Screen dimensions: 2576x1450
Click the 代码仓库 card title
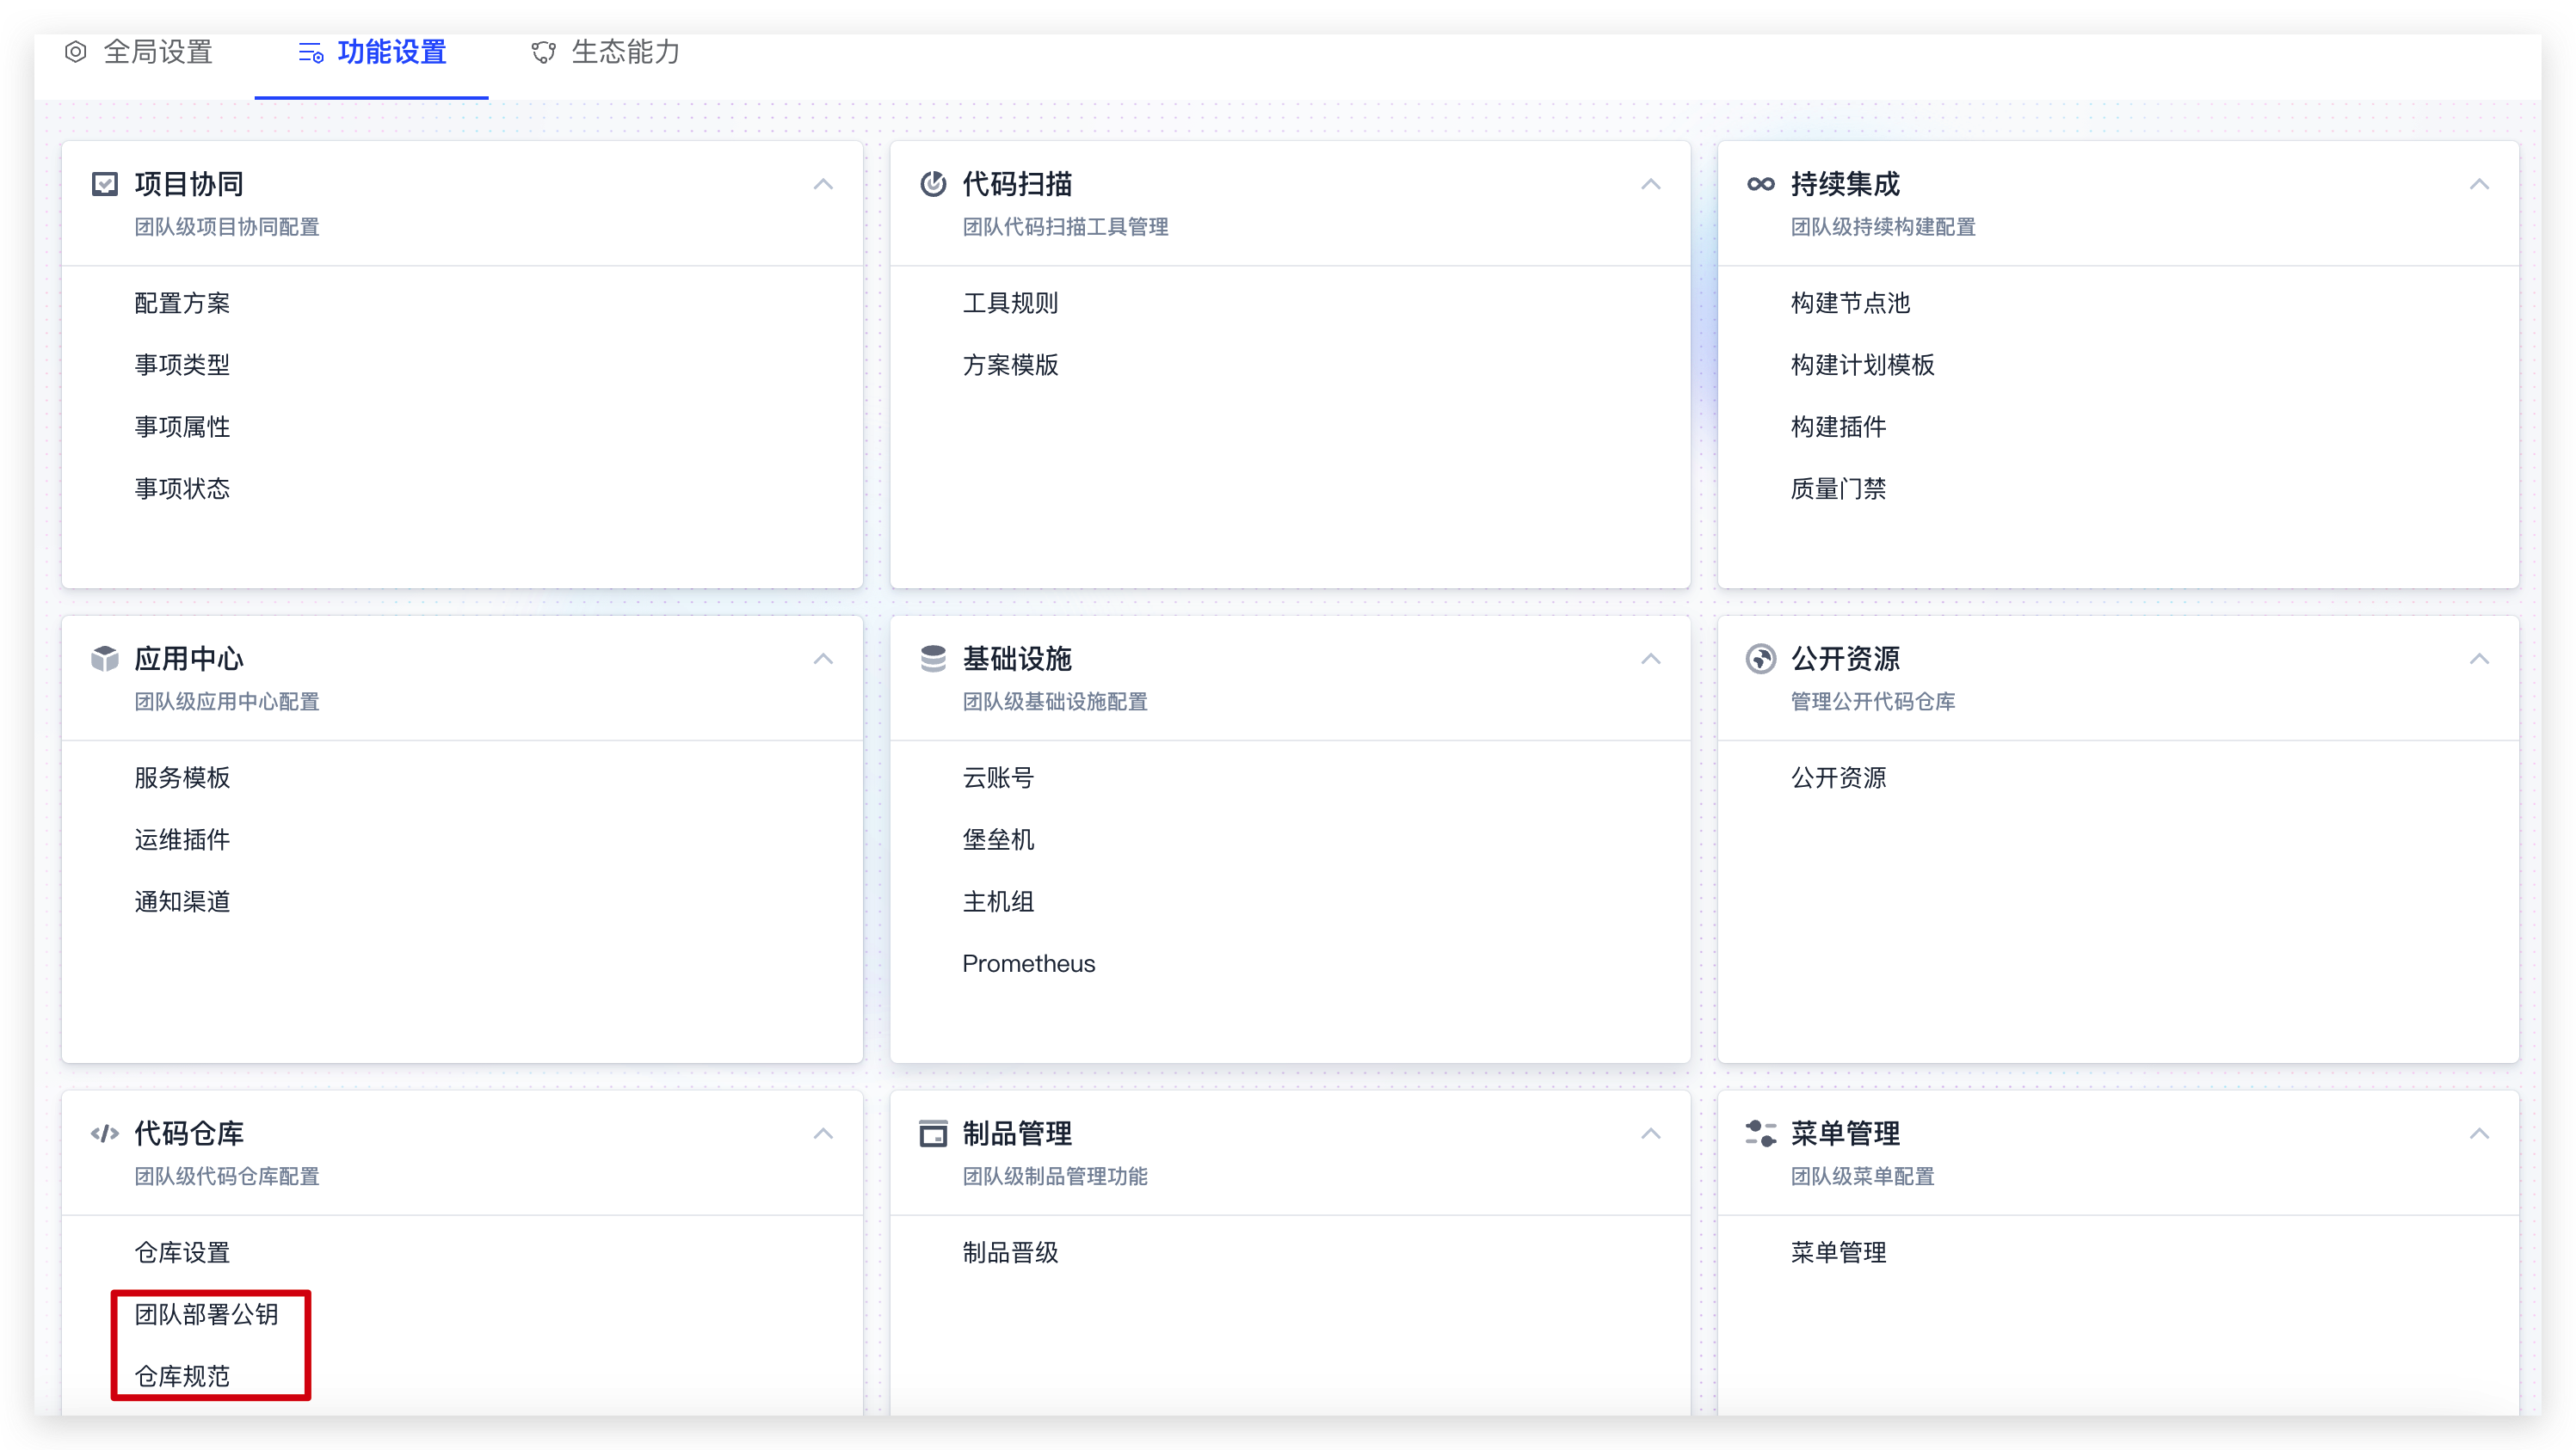(189, 1134)
